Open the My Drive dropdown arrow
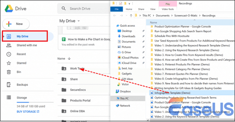Viewport: 235px width, 122px height. coord(79,21)
